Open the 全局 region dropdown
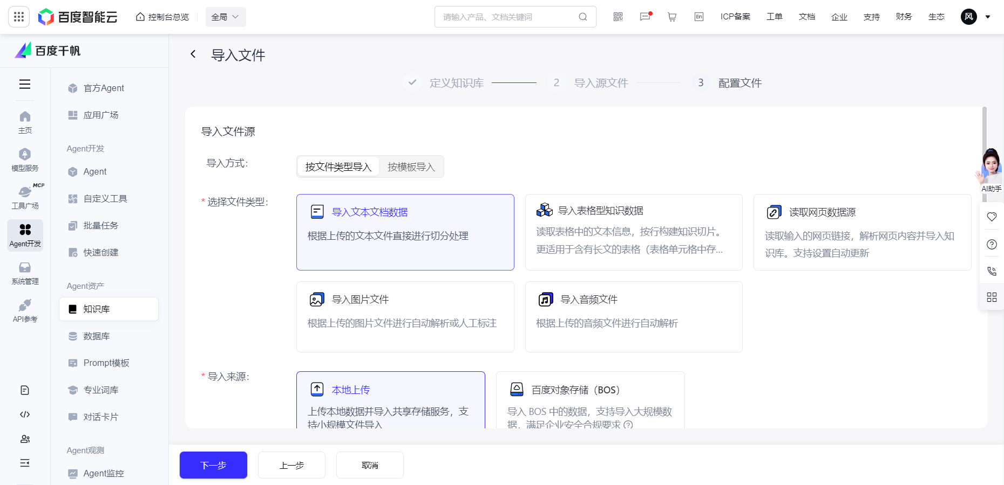1004x485 pixels. click(x=225, y=17)
